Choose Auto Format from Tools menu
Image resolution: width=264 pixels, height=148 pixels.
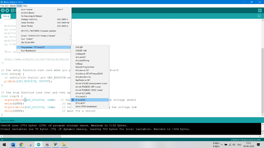(44, 9)
